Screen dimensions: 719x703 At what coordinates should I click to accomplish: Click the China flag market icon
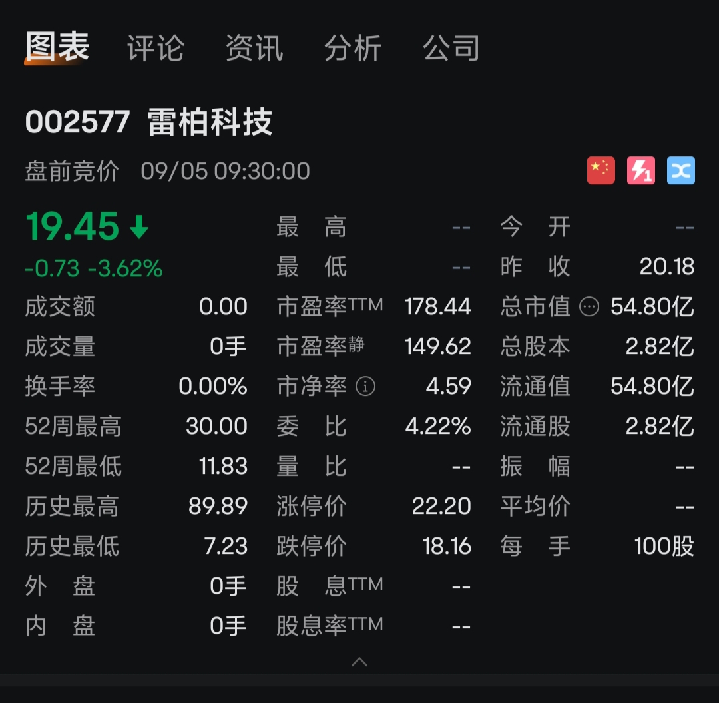pyautogui.click(x=600, y=170)
